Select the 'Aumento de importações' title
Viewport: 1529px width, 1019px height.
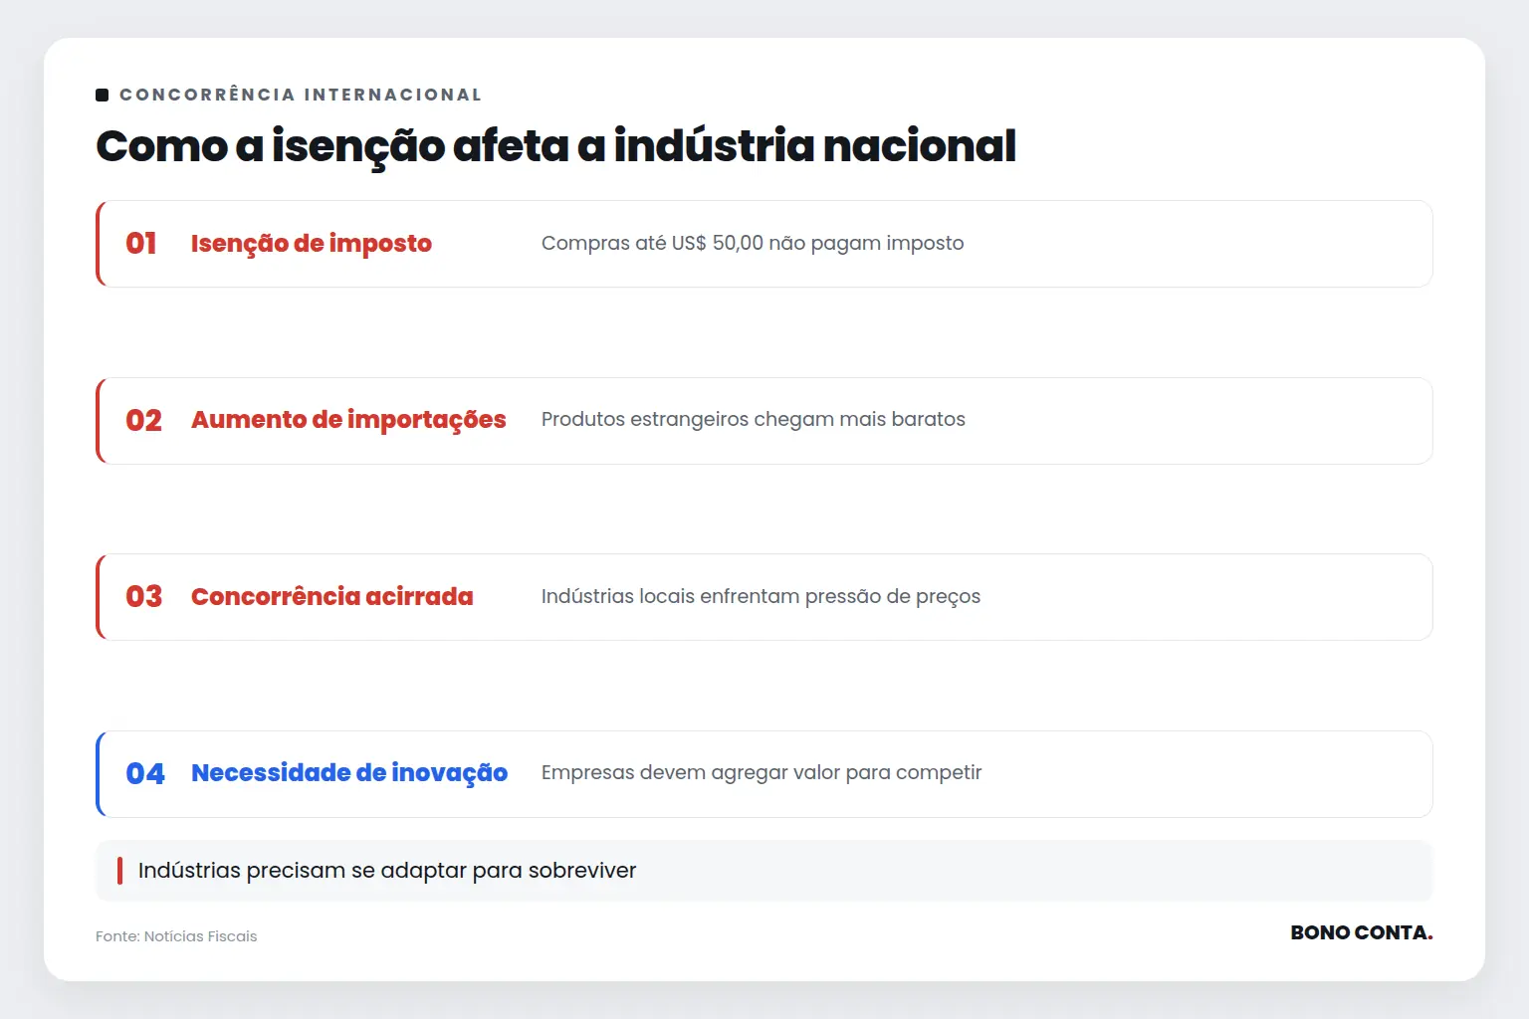point(348,420)
